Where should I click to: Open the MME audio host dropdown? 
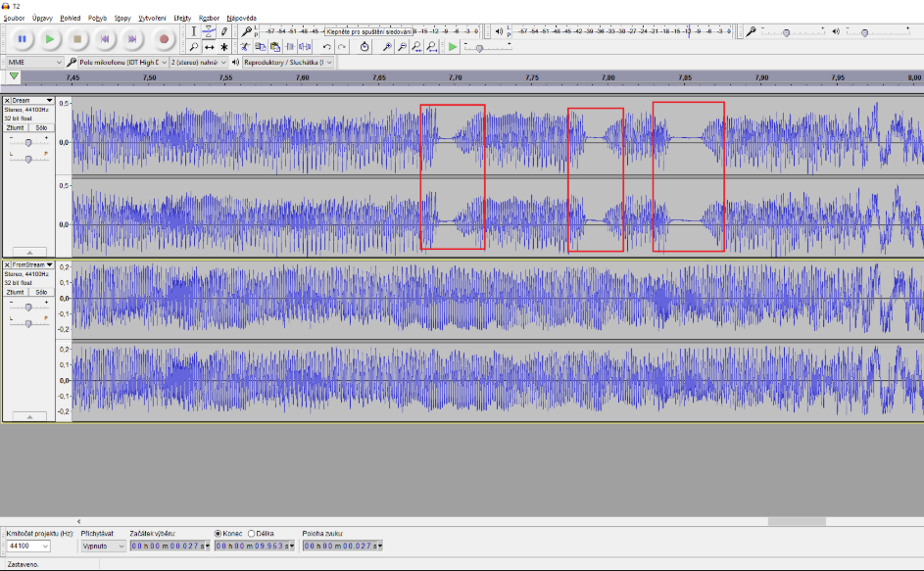[32, 62]
